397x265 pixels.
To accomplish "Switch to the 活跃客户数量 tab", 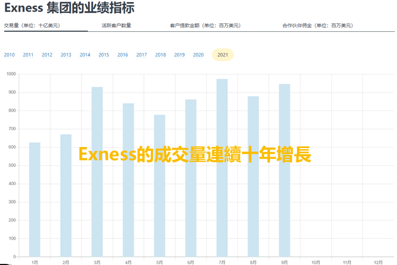I will (x=116, y=25).
